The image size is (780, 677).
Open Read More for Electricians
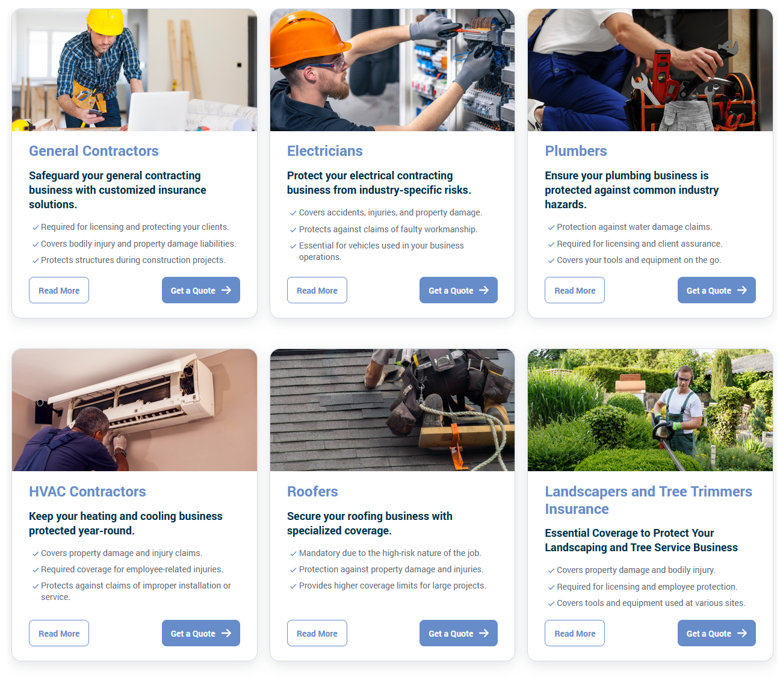coord(317,290)
